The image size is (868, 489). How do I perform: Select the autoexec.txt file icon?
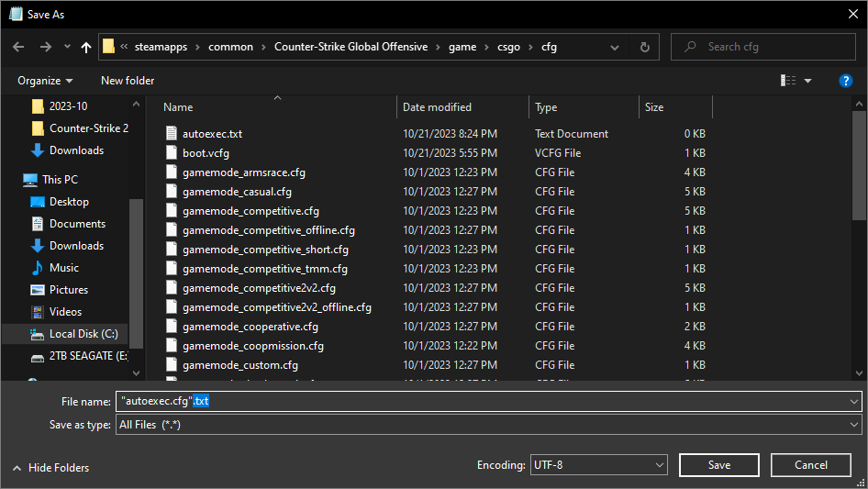tap(172, 133)
